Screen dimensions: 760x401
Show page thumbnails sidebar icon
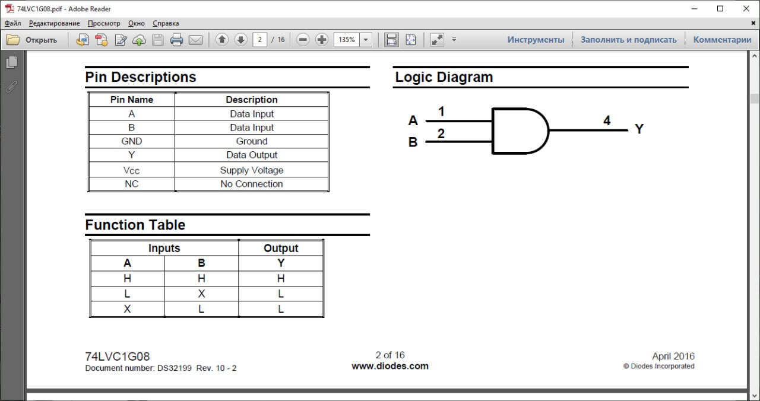(x=11, y=62)
